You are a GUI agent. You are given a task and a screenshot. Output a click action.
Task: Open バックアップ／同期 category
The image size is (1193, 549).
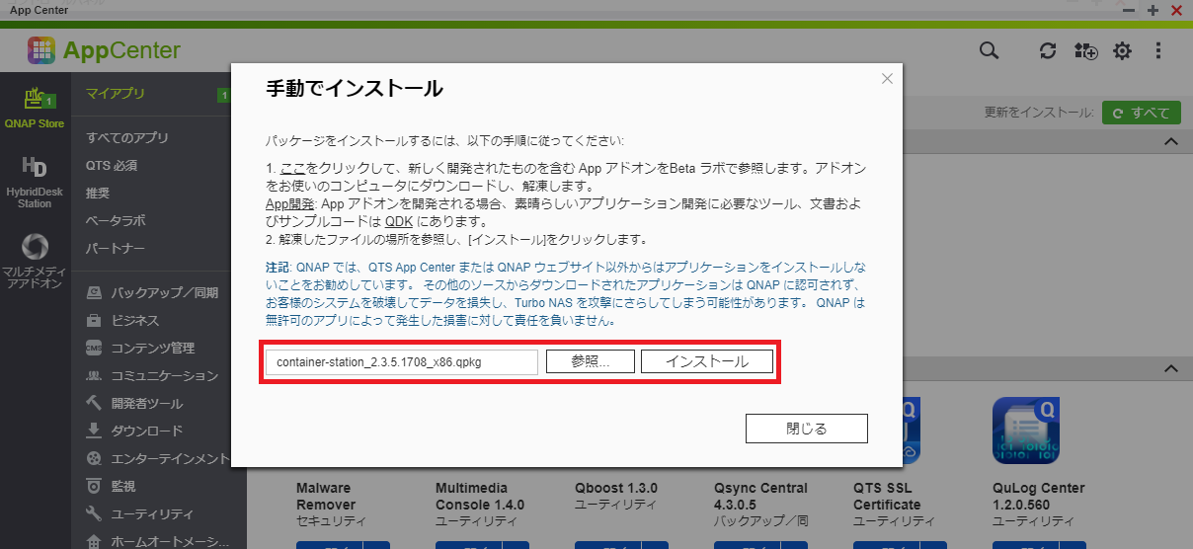pos(152,293)
